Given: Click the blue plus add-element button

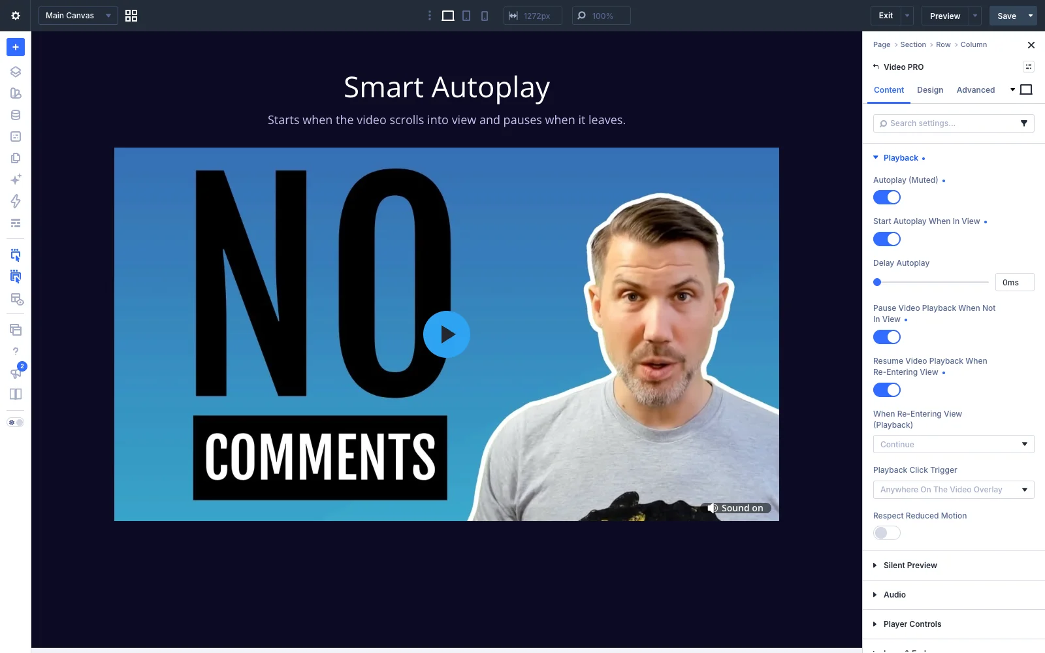Looking at the screenshot, I should point(16,47).
